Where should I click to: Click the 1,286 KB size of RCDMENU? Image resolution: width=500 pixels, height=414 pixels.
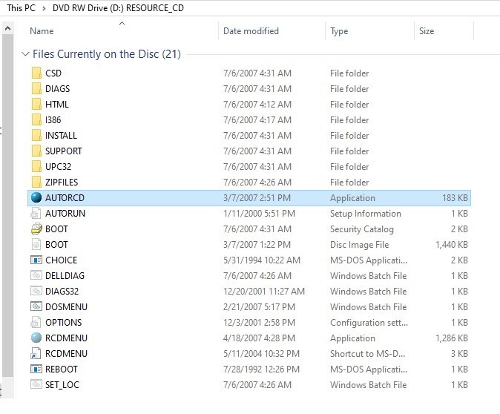click(452, 338)
